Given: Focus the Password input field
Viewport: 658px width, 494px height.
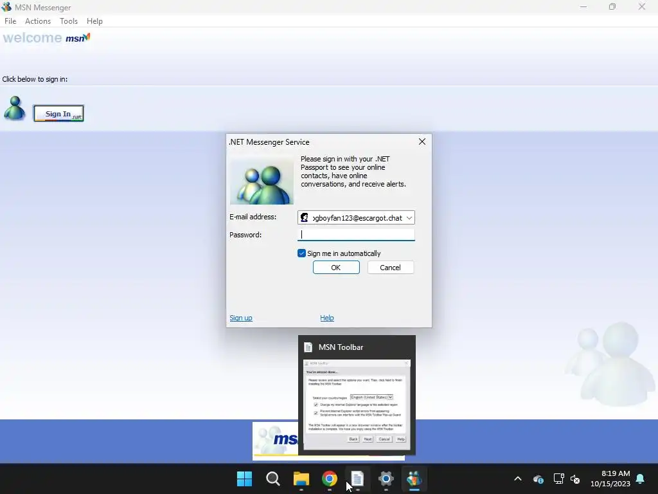Looking at the screenshot, I should click(x=356, y=235).
